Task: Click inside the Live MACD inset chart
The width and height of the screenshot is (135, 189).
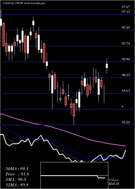Action: click(x=74, y=175)
